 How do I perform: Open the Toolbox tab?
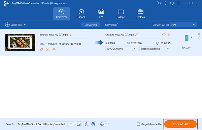point(140,14)
